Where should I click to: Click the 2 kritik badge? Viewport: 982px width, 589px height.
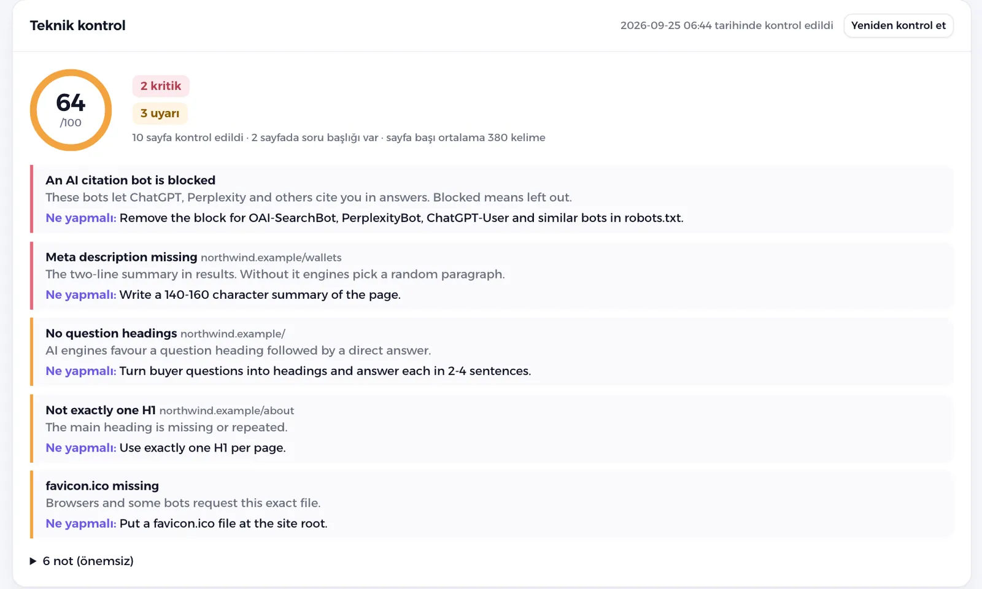(161, 86)
